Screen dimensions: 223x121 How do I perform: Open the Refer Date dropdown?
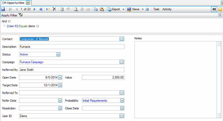[60, 100]
